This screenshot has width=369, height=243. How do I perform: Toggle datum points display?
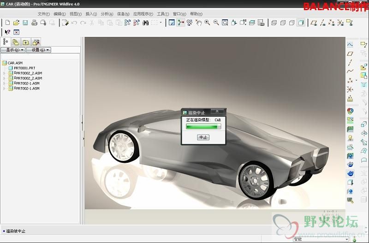pos(332,23)
